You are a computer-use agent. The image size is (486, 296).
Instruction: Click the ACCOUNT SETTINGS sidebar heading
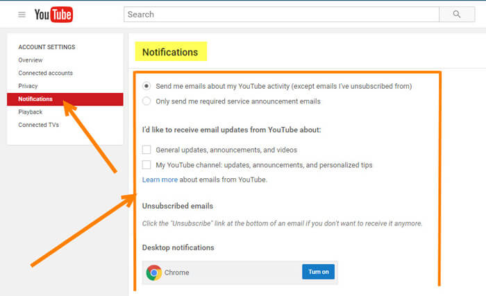(47, 47)
